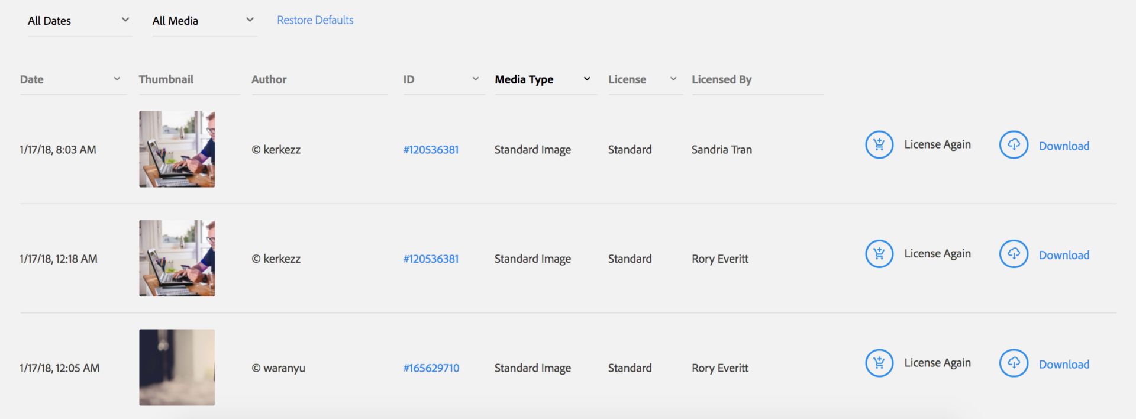The height and width of the screenshot is (419, 1136).
Task: Click the cloud download icon in the 12:18 AM row
Action: tap(1014, 254)
